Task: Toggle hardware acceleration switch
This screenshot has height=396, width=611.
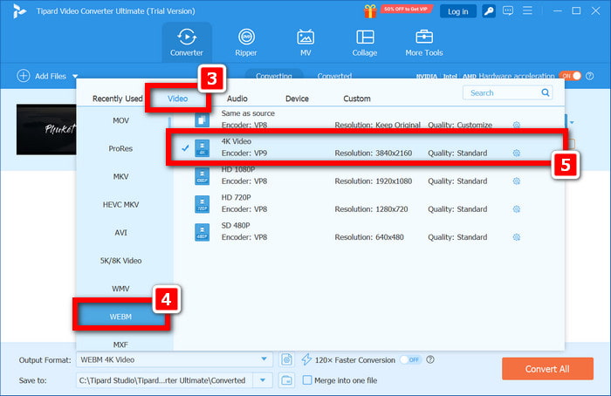Action: [570, 76]
